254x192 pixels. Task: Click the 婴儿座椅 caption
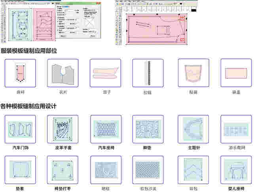[236, 188]
